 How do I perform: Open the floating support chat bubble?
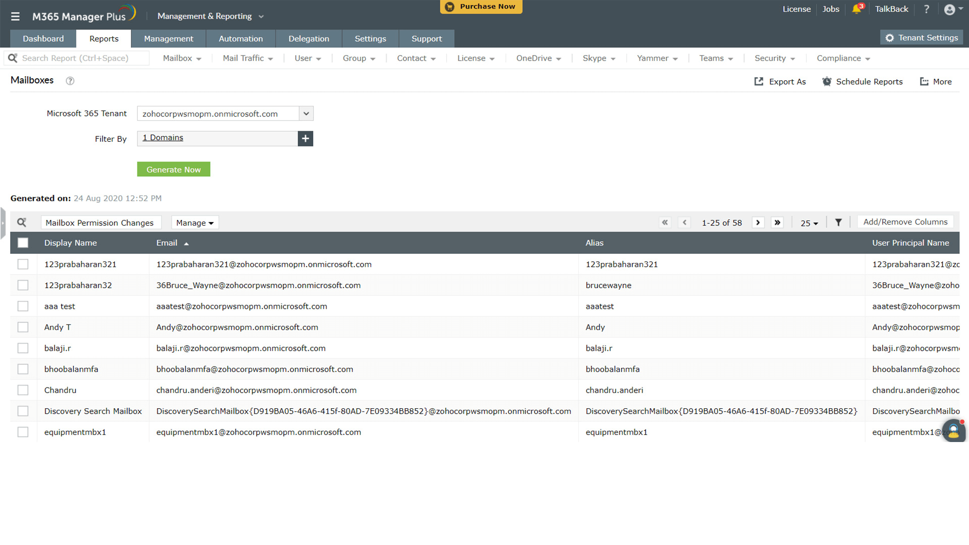coord(953,431)
